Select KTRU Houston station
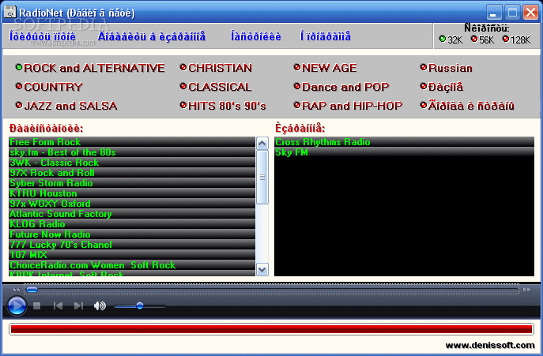543x356 pixels. coord(132,193)
